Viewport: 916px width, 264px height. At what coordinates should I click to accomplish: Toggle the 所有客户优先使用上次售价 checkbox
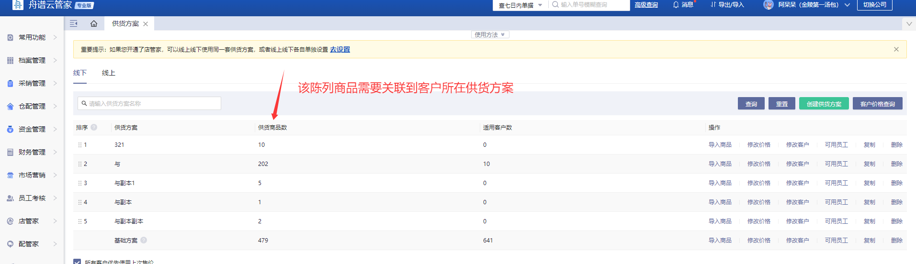pos(77,262)
